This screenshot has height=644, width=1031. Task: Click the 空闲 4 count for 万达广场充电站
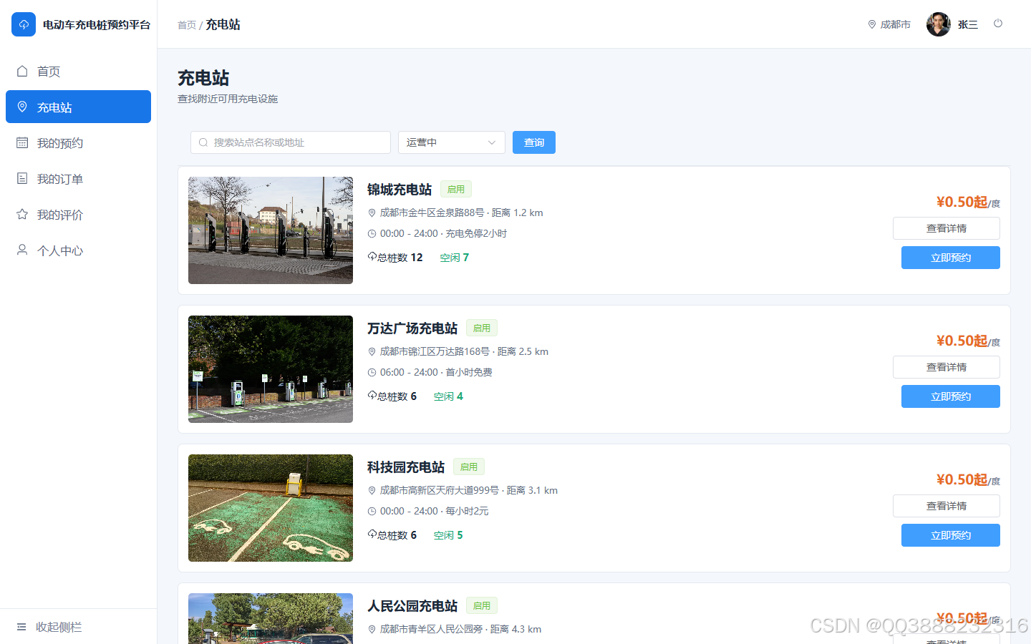pos(448,396)
